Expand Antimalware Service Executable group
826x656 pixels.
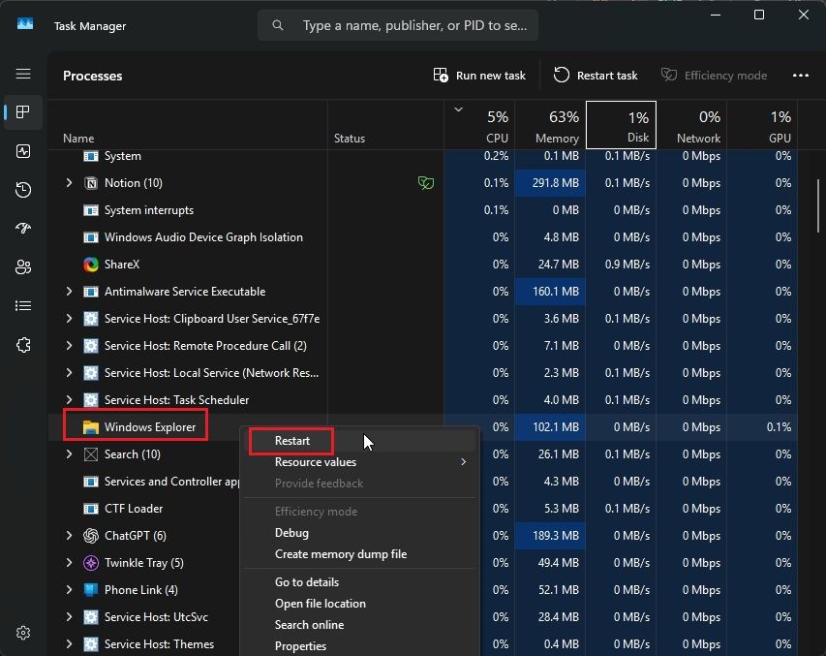click(x=69, y=292)
